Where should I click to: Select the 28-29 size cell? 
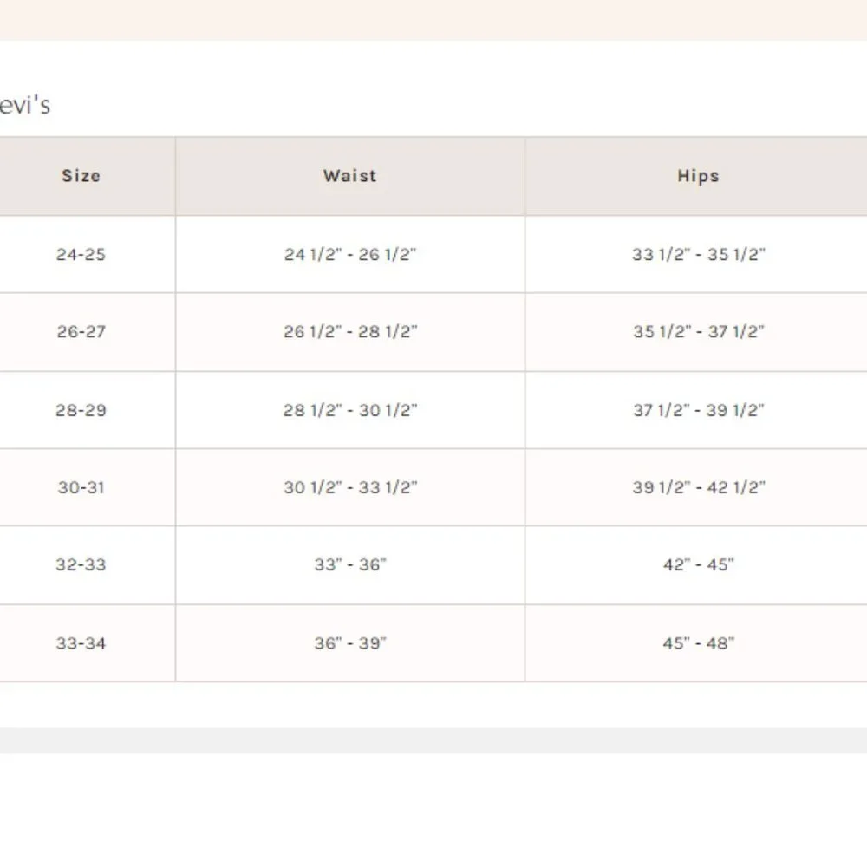(81, 410)
